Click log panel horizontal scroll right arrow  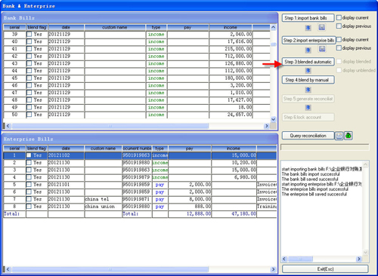point(359,259)
